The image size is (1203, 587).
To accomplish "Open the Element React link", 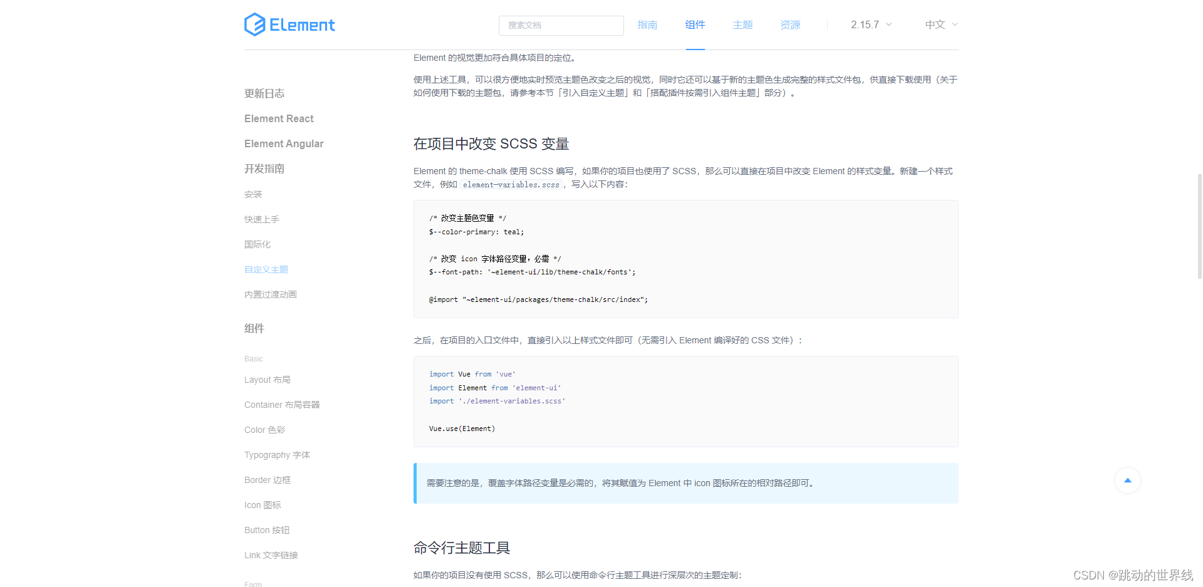I will 279,118.
